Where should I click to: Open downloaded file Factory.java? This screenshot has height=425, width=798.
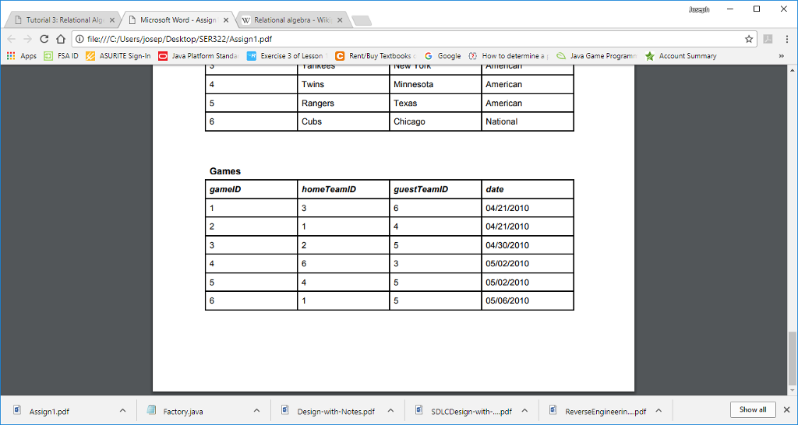(x=182, y=411)
